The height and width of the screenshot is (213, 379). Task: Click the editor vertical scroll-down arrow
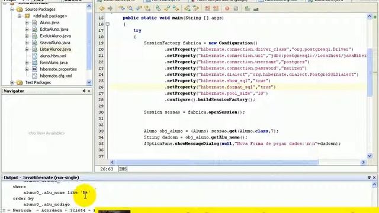click(370, 156)
